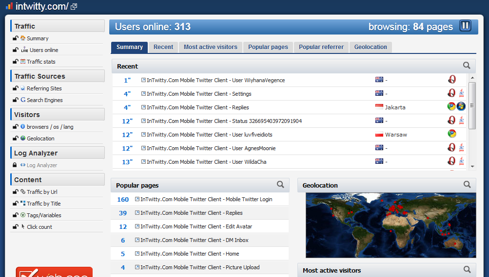The height and width of the screenshot is (277, 489).
Task: Click the Java icon in the WildaCha row
Action: (x=461, y=161)
